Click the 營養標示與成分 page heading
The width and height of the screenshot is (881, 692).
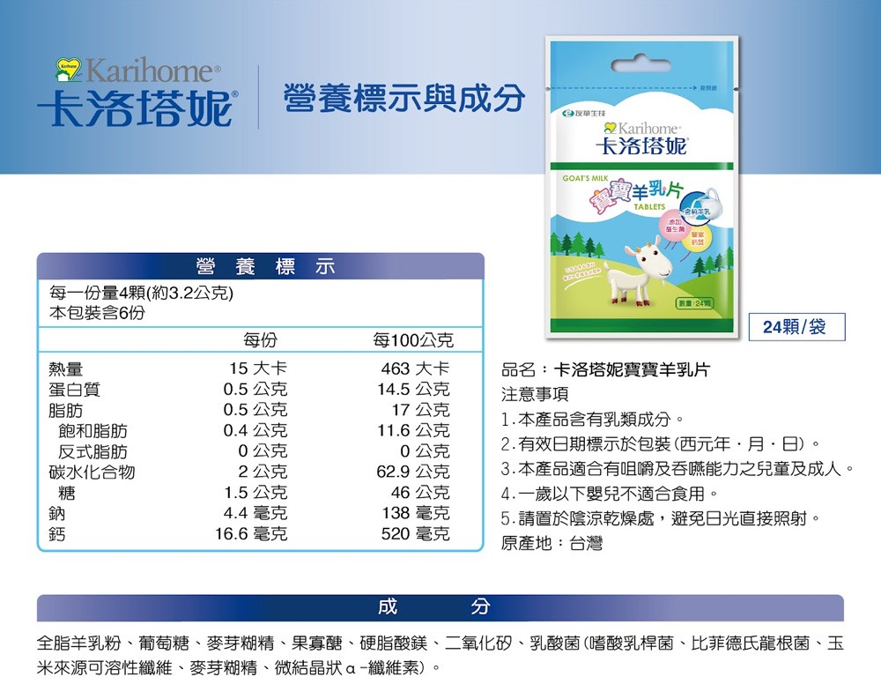click(404, 99)
